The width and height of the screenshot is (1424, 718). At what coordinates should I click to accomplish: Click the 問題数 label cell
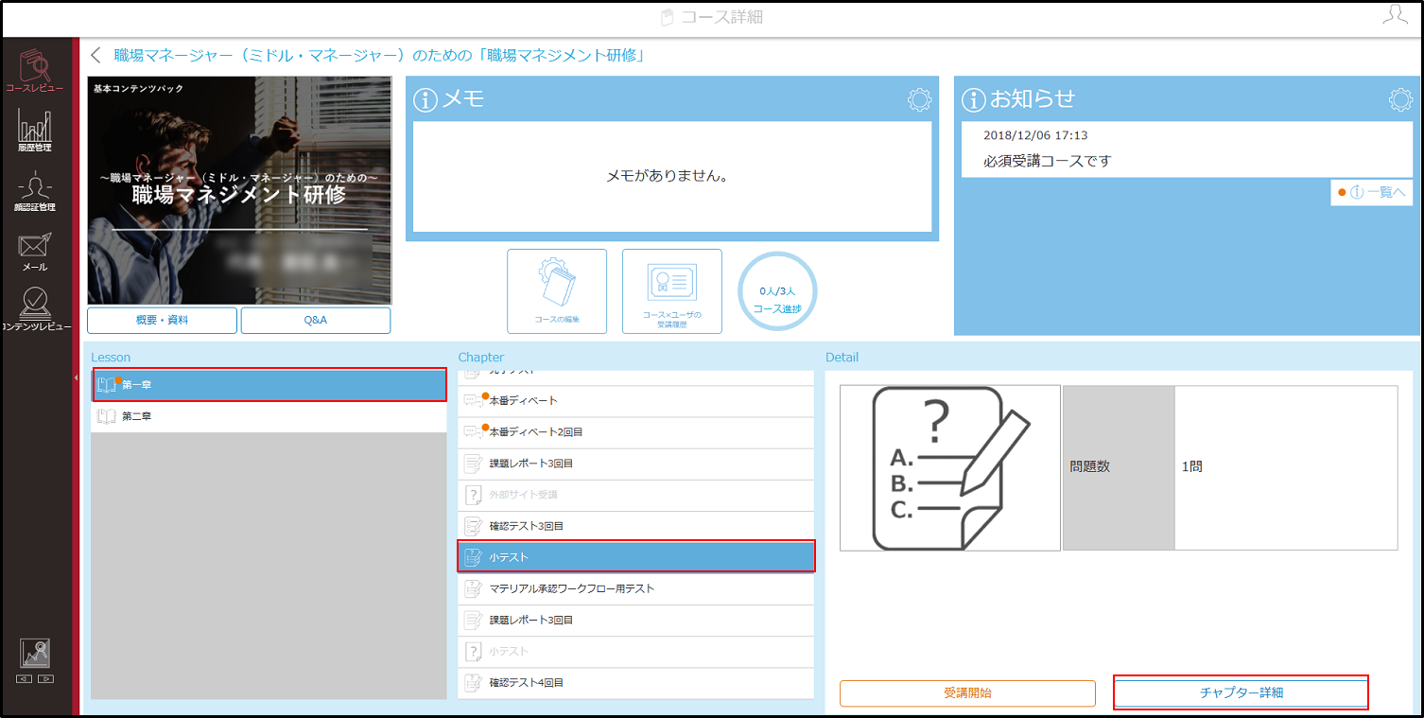[x=1119, y=467]
